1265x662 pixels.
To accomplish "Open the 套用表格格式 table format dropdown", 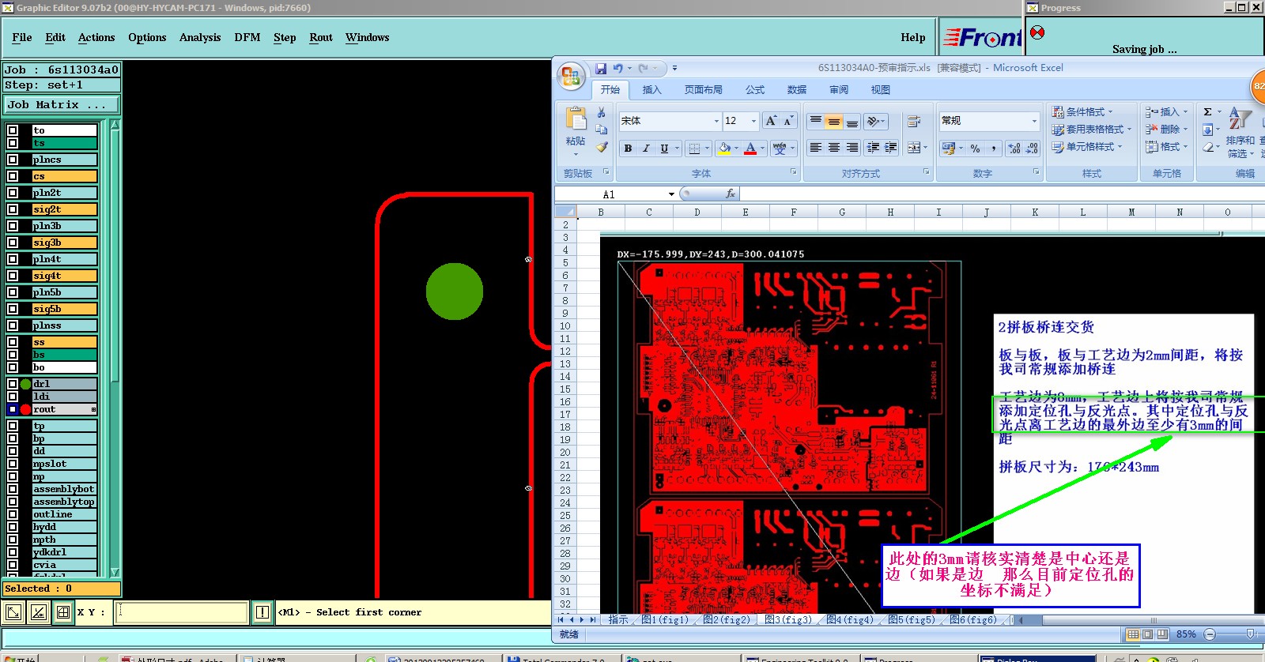I will click(x=1091, y=130).
